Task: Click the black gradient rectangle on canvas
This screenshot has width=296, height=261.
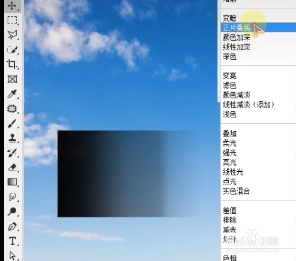Action: click(x=128, y=174)
